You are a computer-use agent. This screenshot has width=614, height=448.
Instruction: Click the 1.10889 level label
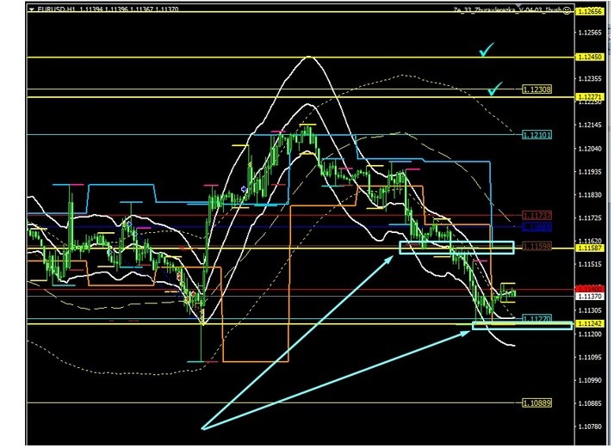point(536,402)
